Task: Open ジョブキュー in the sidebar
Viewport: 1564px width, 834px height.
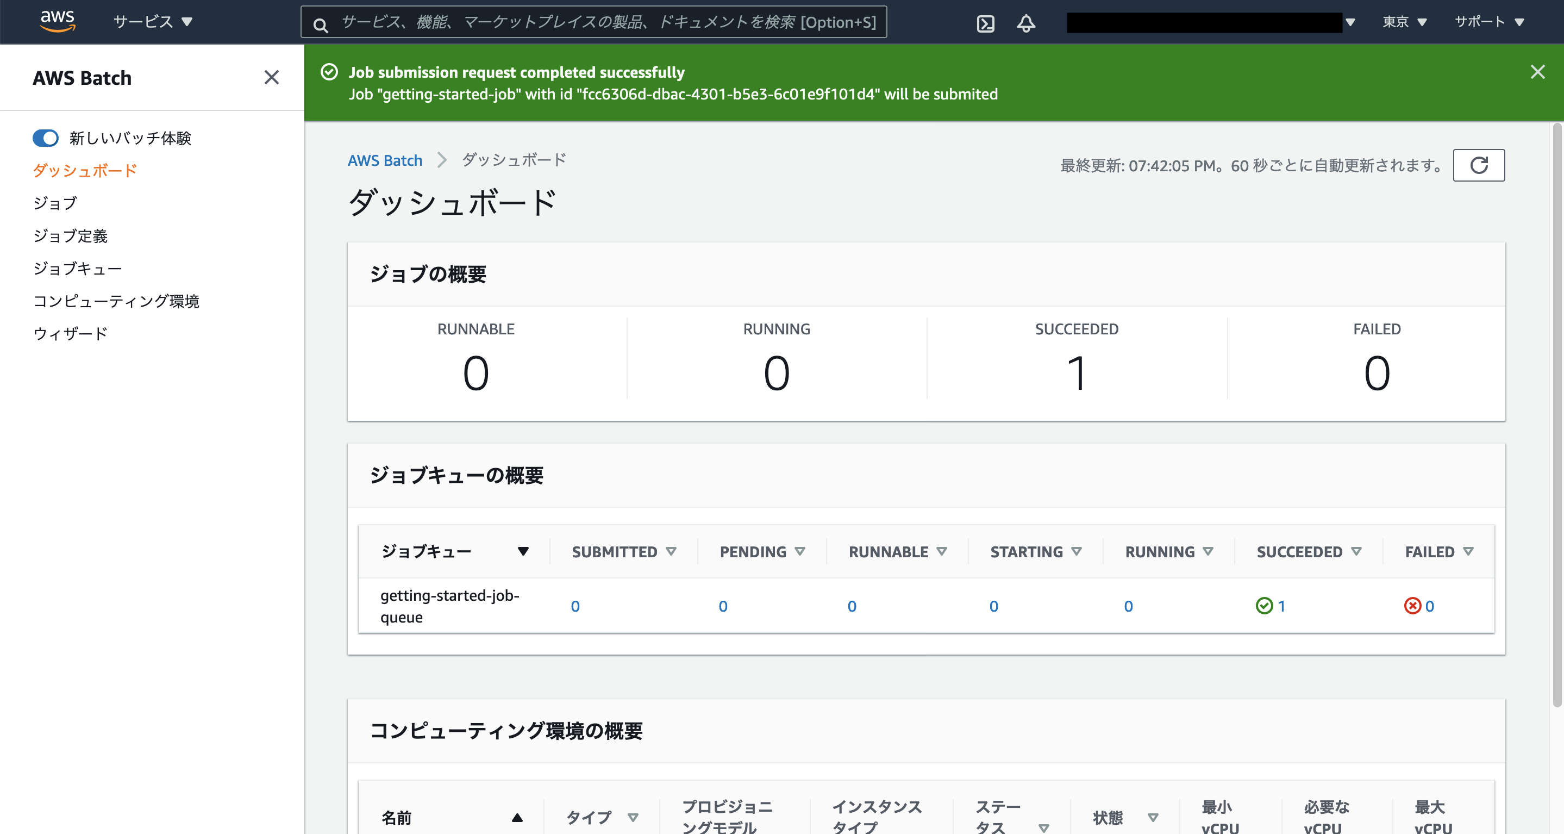Action: (x=78, y=269)
